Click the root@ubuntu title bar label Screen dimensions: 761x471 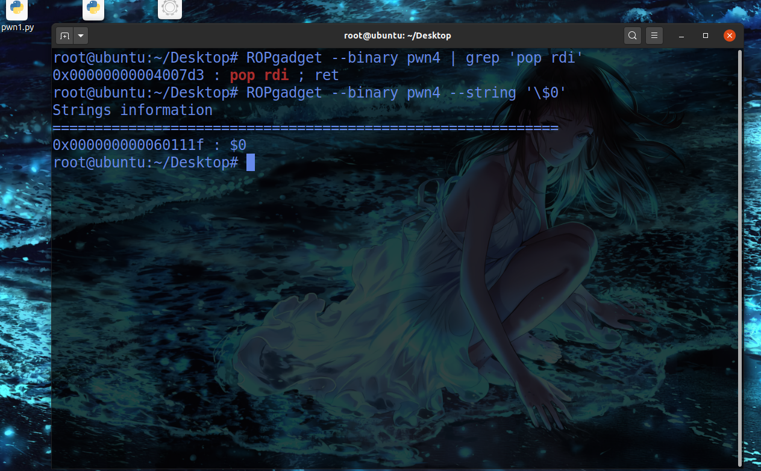[x=397, y=36]
